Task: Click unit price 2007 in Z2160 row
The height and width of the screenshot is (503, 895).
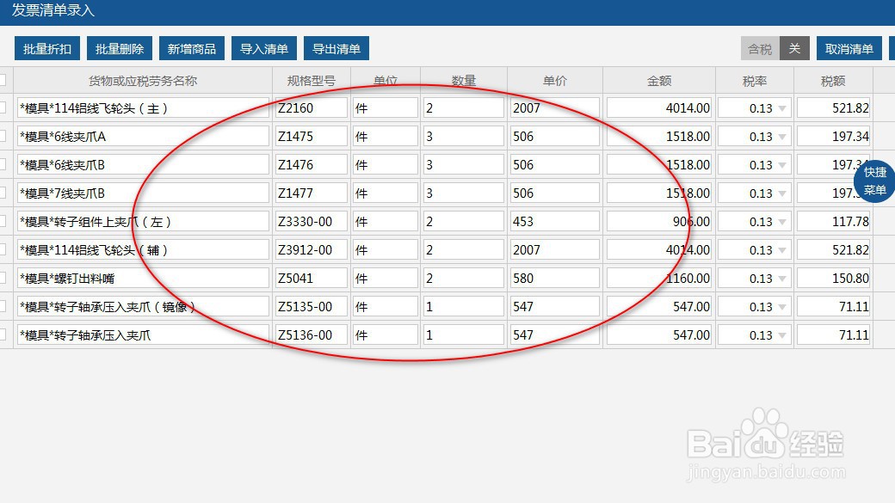Action: click(x=555, y=107)
